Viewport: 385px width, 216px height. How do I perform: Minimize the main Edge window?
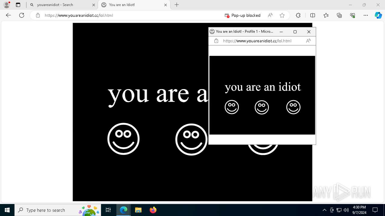pyautogui.click(x=350, y=5)
